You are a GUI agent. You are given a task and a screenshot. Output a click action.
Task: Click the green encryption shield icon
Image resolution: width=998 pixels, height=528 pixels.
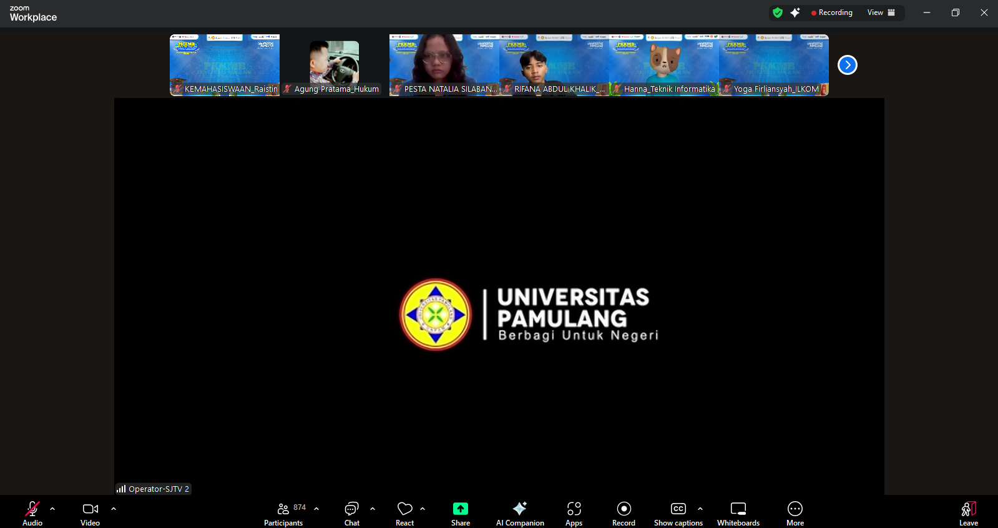tap(778, 12)
